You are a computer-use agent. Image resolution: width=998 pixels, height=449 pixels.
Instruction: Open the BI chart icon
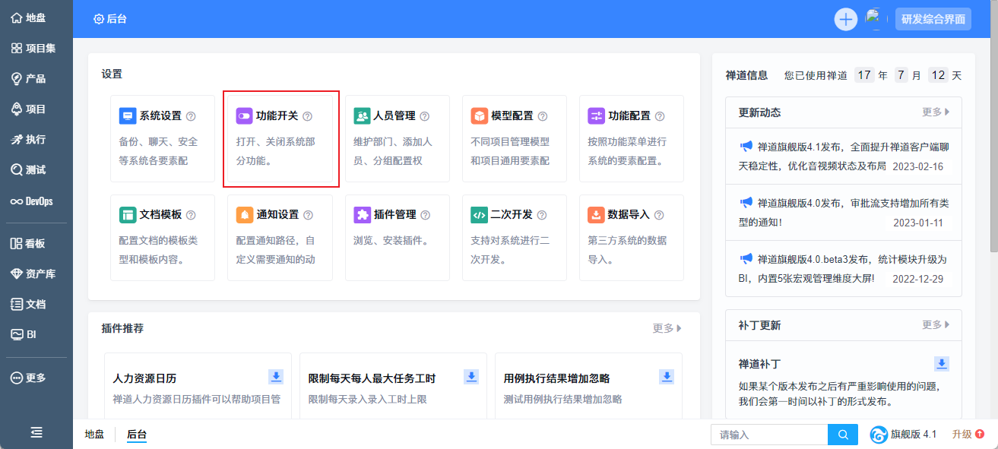16,334
